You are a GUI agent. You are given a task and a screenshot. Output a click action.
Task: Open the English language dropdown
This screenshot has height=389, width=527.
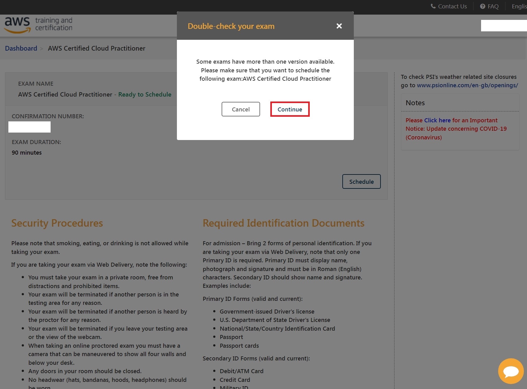tap(519, 6)
